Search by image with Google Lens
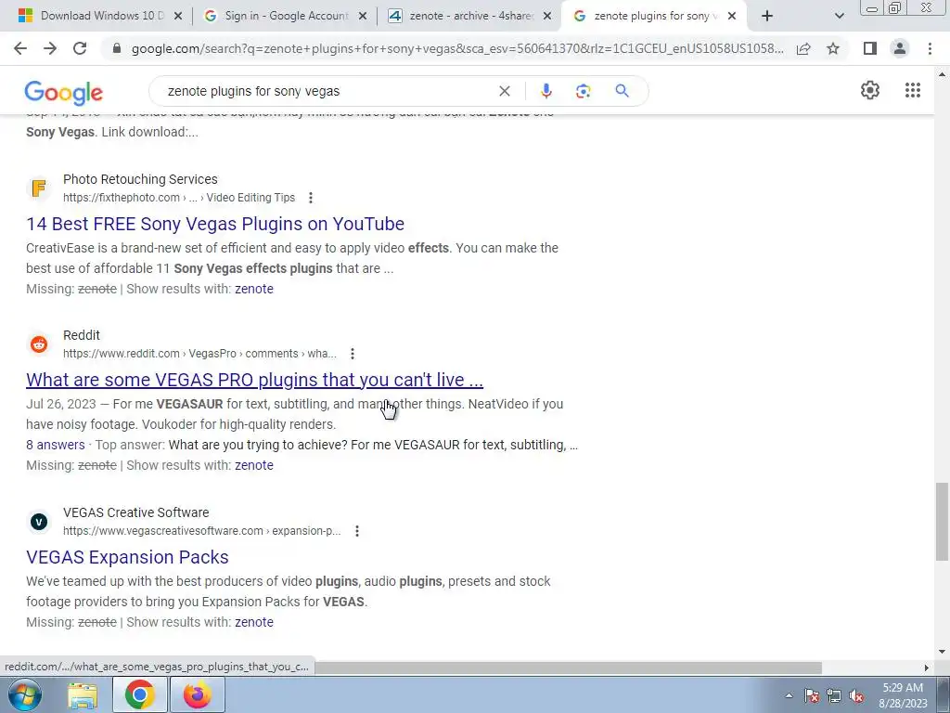The height and width of the screenshot is (713, 950). click(x=583, y=91)
